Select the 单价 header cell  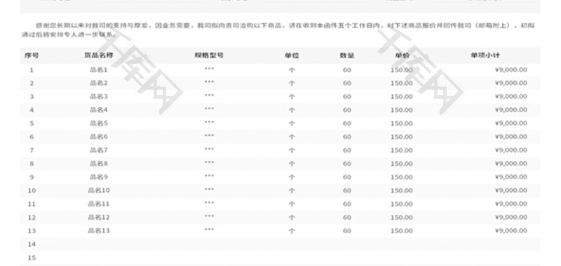402,56
